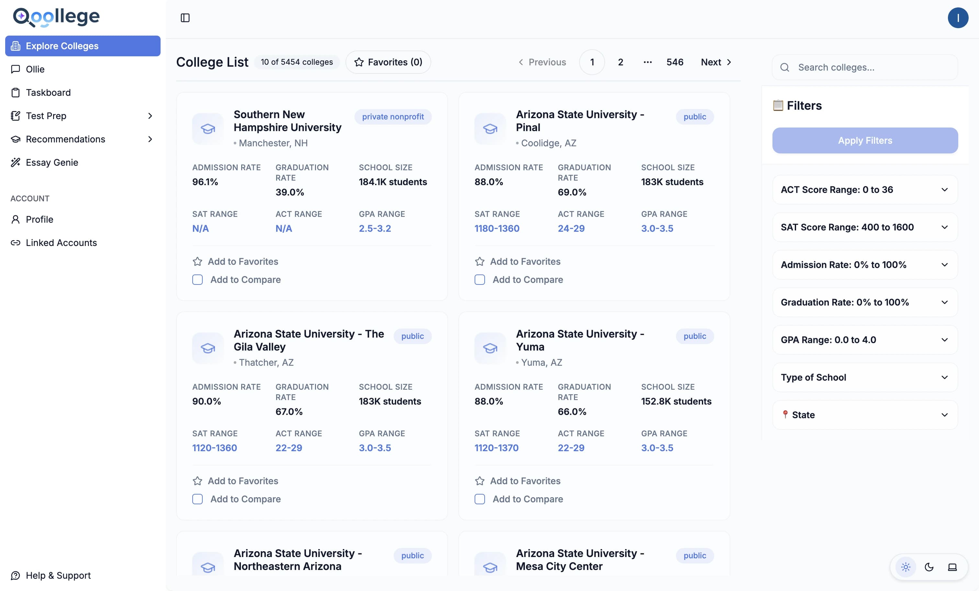
Task: Select the Taskboard sidebar icon
Action: coord(15,92)
